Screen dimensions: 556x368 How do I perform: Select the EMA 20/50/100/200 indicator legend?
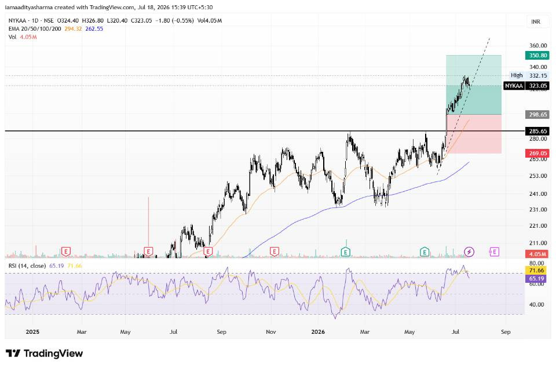click(x=35, y=29)
